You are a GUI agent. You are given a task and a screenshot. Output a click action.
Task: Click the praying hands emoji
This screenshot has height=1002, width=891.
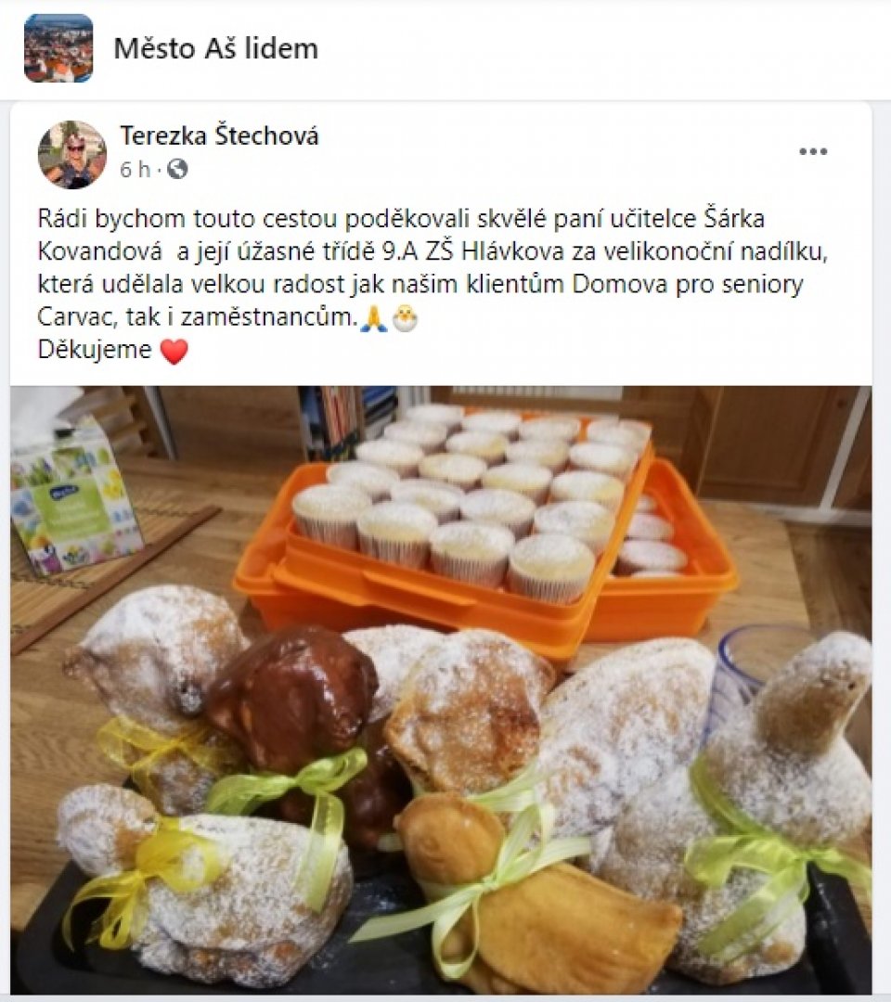[x=374, y=317]
